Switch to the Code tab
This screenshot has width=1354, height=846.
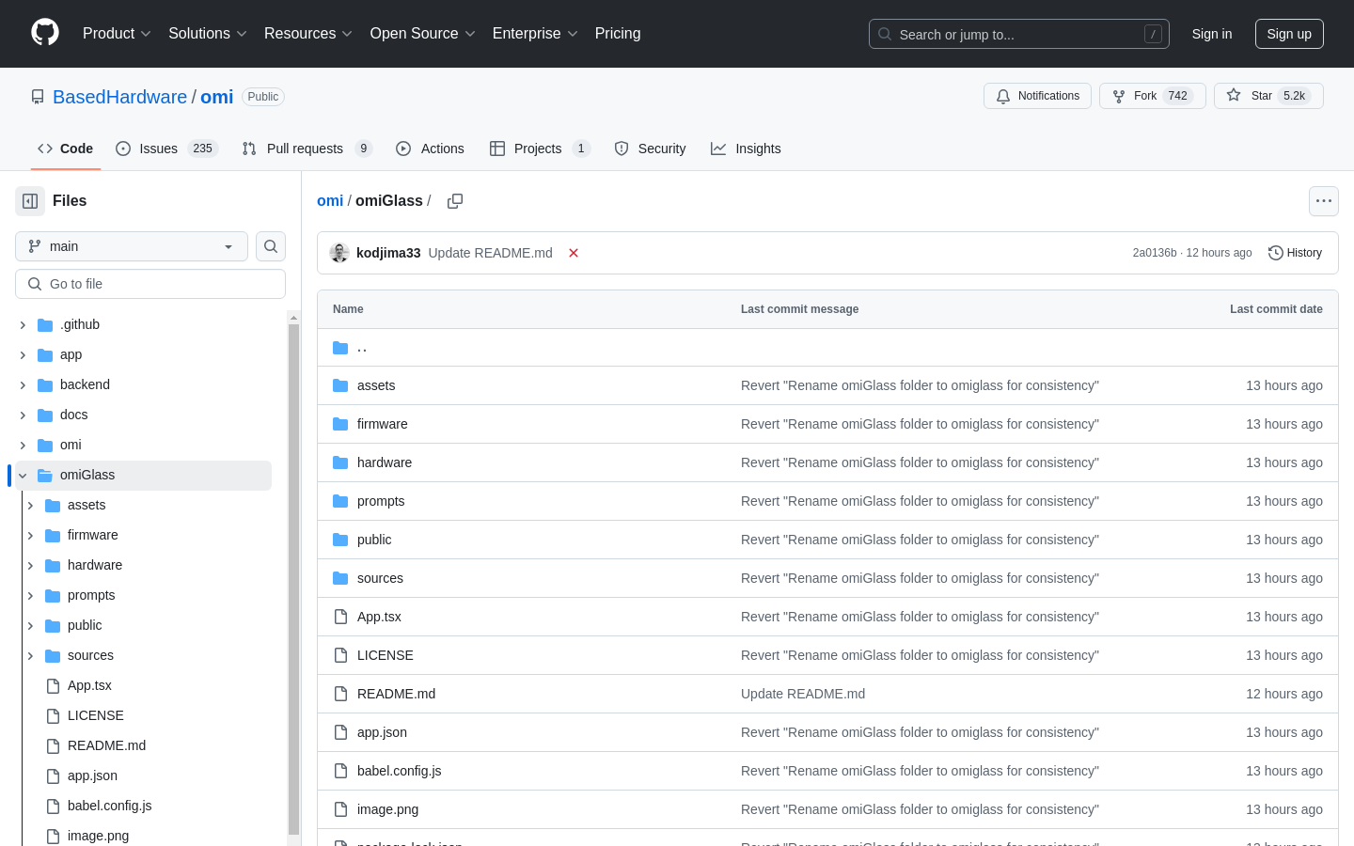click(x=66, y=149)
